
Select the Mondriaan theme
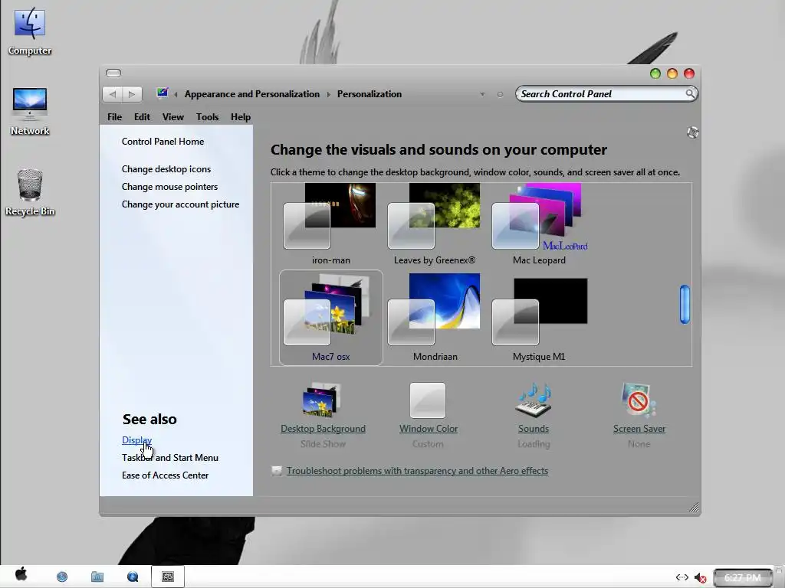point(435,318)
